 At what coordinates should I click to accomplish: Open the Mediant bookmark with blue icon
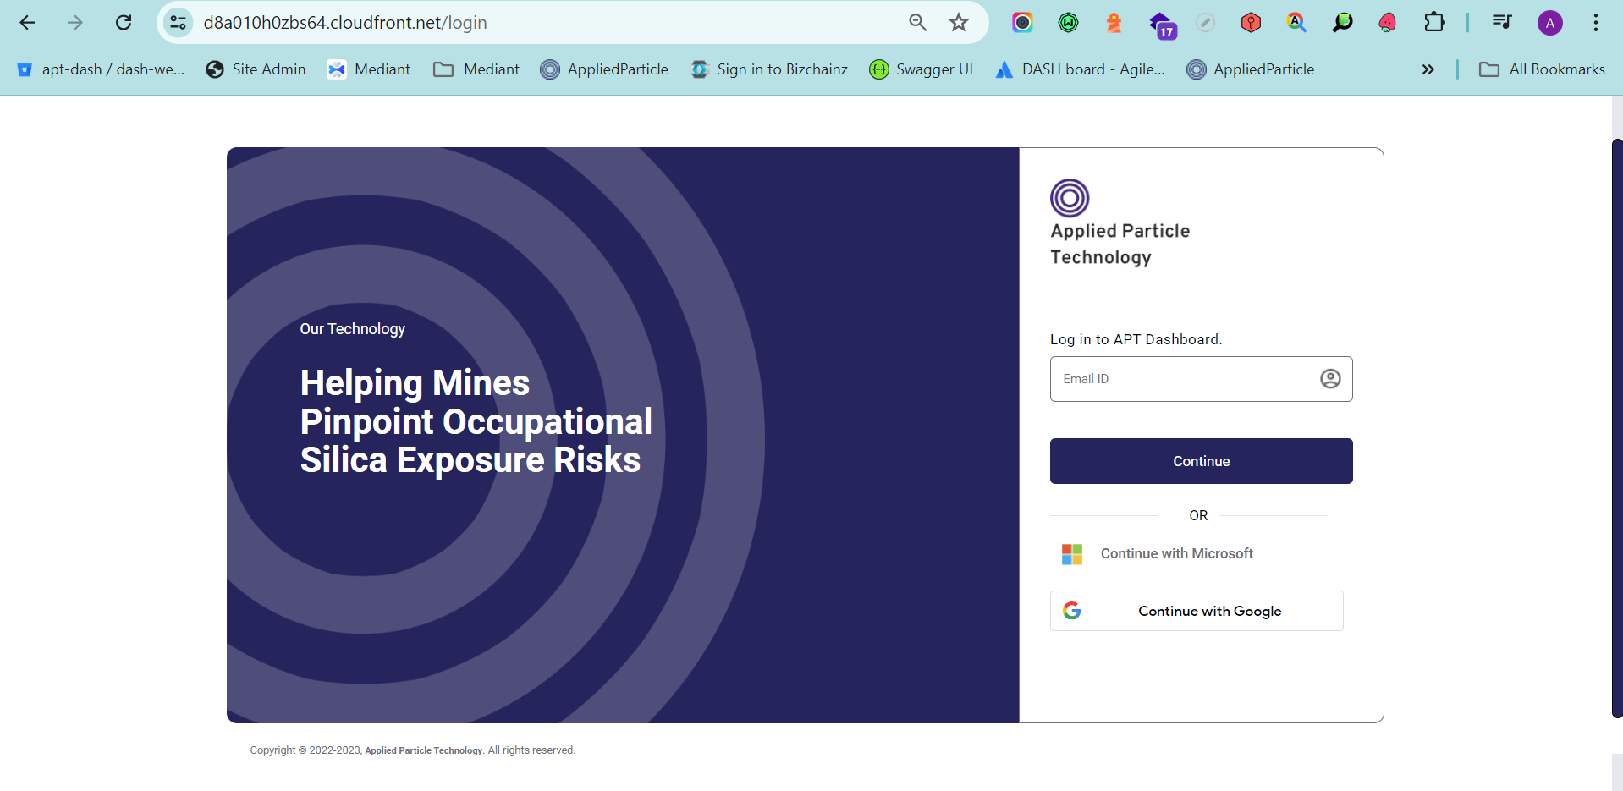pos(369,69)
